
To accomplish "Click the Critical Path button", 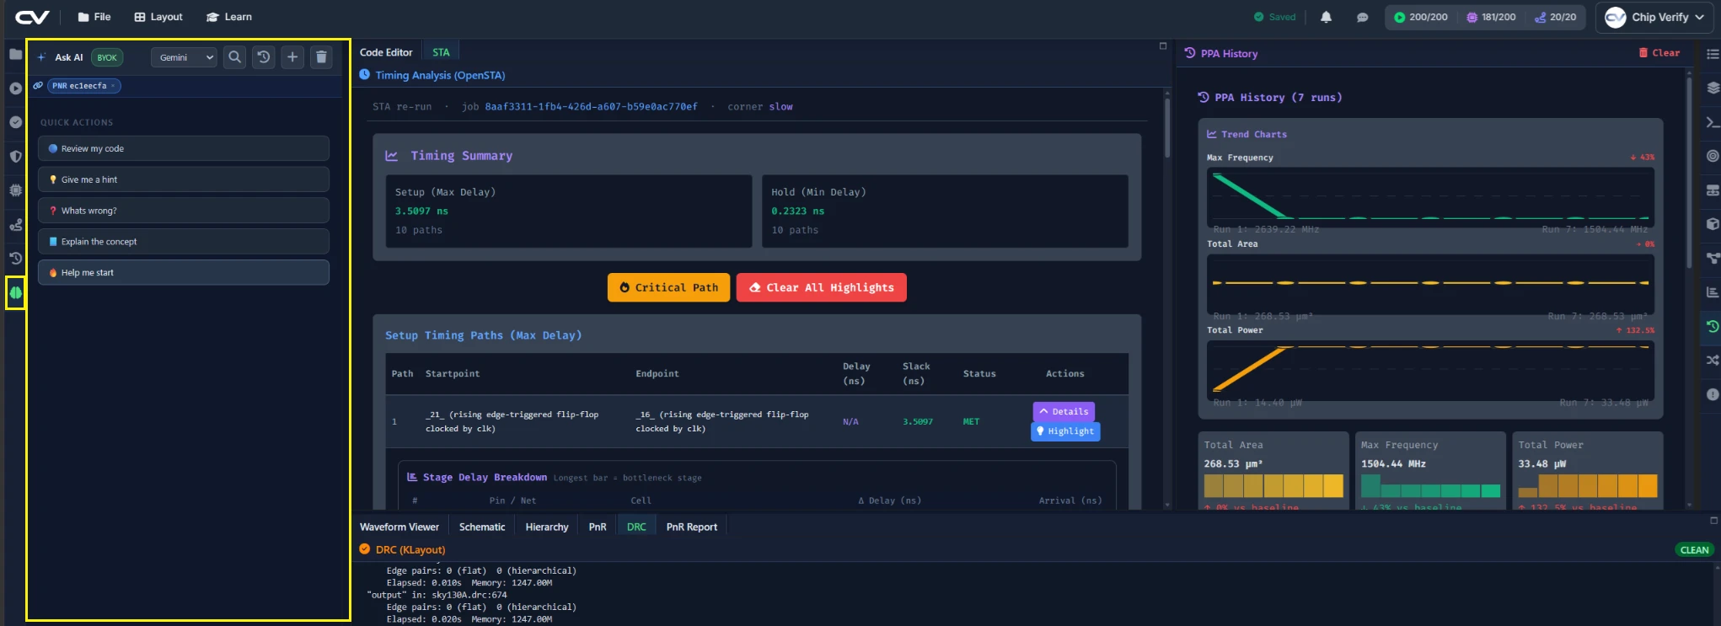I will point(669,287).
